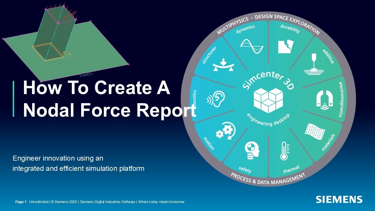Click the "electromagnetics" text label
The image size is (375, 211).
click(341, 99)
